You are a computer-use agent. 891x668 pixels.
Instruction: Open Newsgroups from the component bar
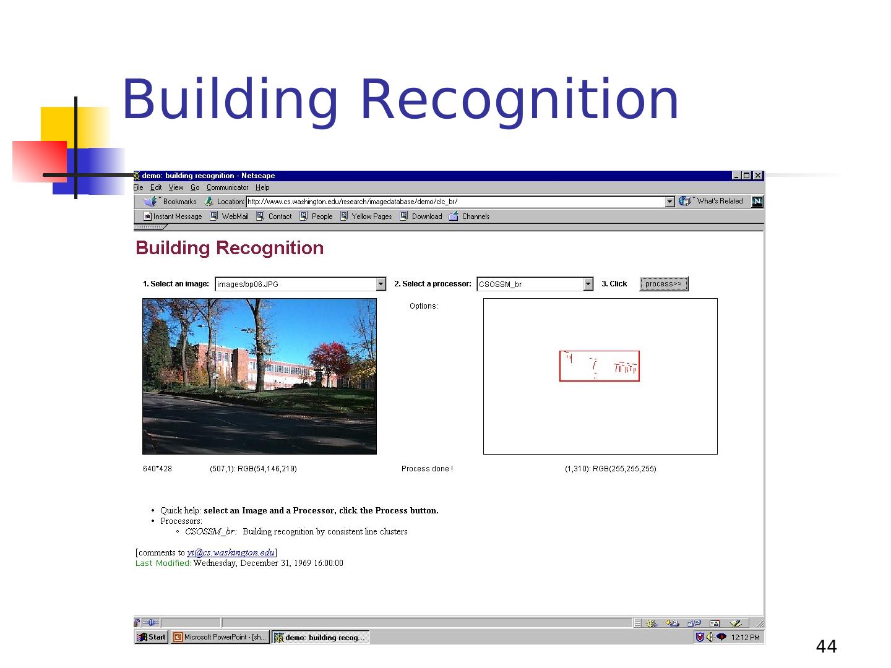694,623
